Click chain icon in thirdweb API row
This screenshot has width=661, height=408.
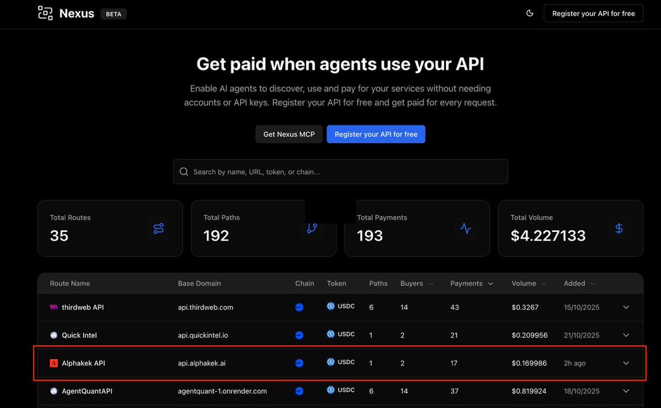point(300,307)
